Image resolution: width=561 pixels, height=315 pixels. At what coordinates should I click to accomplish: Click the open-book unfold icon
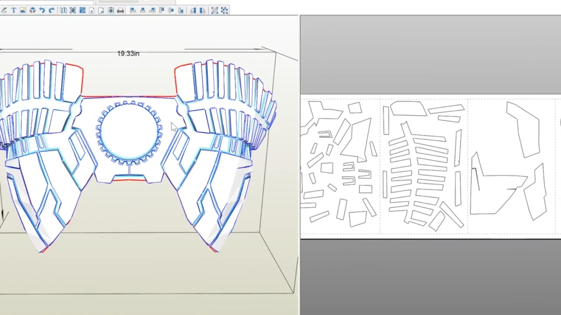(x=63, y=10)
